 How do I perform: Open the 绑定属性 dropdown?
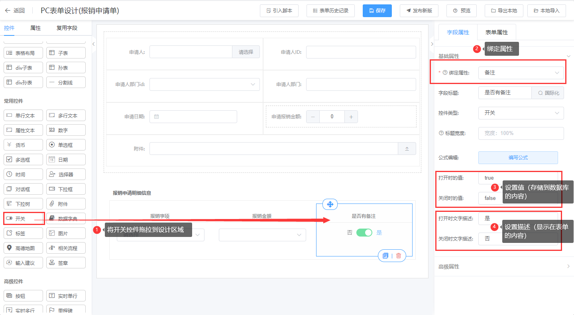click(x=521, y=73)
